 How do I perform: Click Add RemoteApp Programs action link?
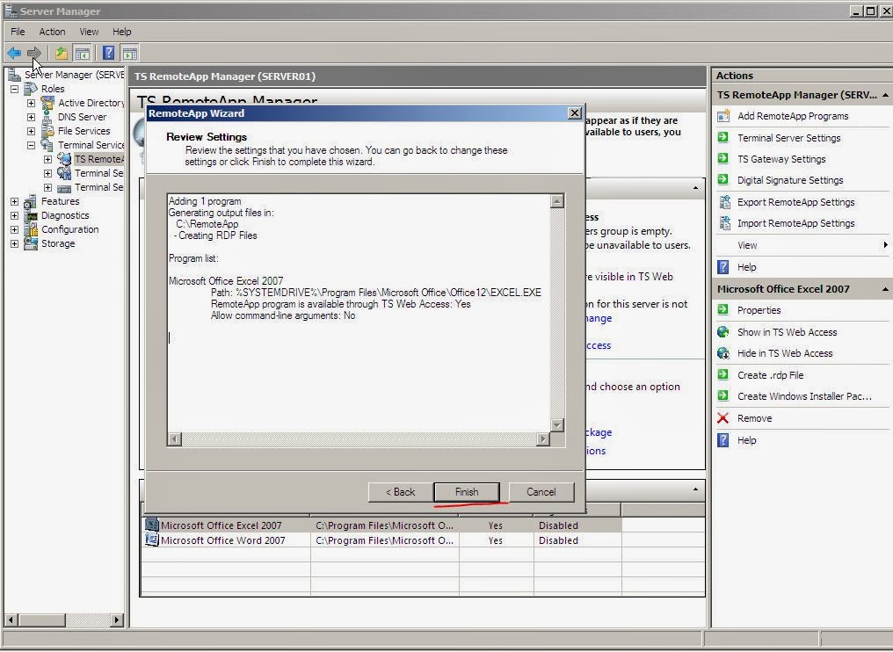(793, 116)
